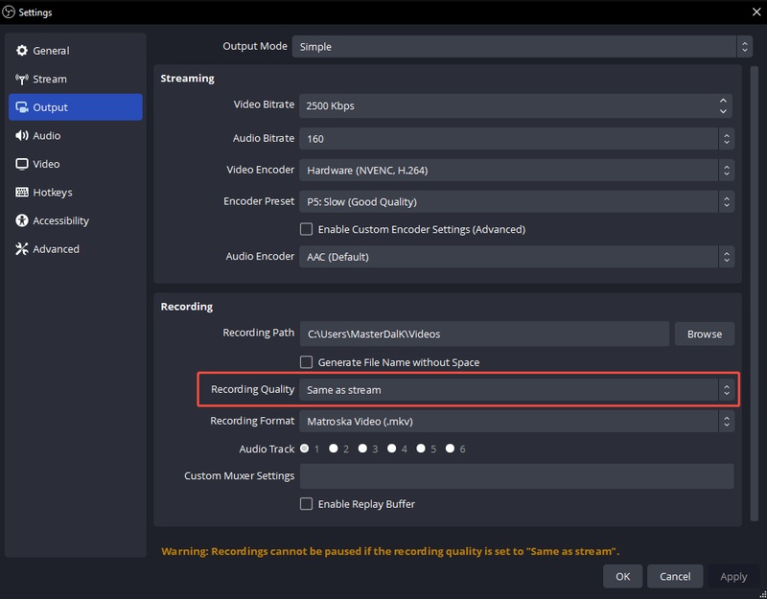
Task: Select audio track 5 radio
Action: pos(421,449)
